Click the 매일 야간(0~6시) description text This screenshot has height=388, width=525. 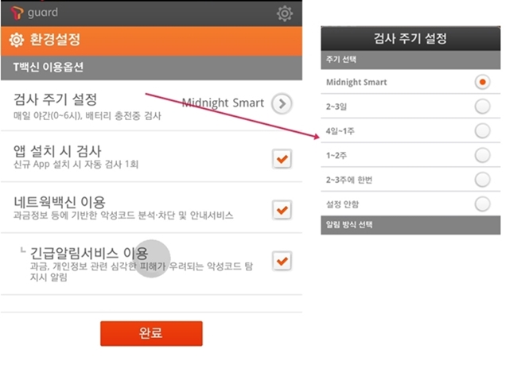pos(87,116)
